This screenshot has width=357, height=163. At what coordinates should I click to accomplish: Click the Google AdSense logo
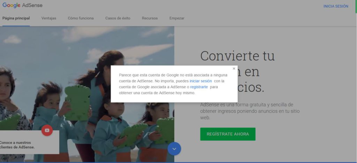click(22, 6)
